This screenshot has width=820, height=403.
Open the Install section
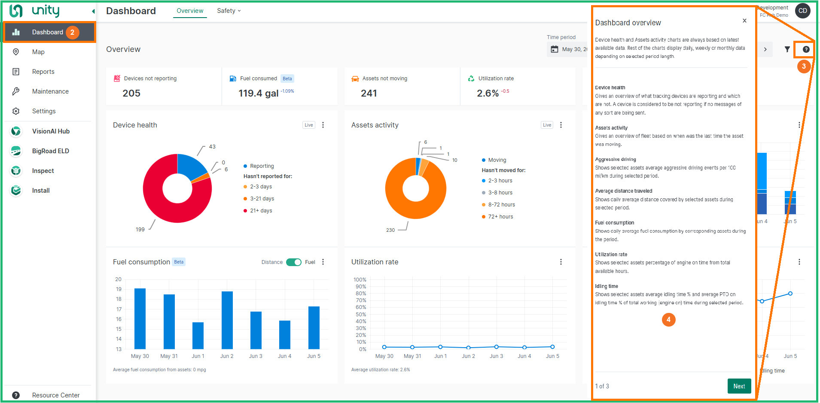pyautogui.click(x=41, y=190)
